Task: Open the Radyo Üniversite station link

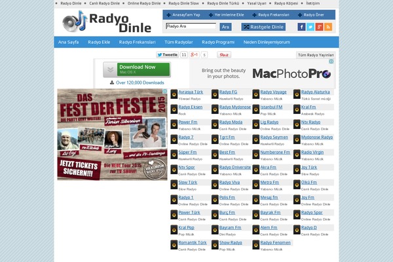Action: point(235,167)
